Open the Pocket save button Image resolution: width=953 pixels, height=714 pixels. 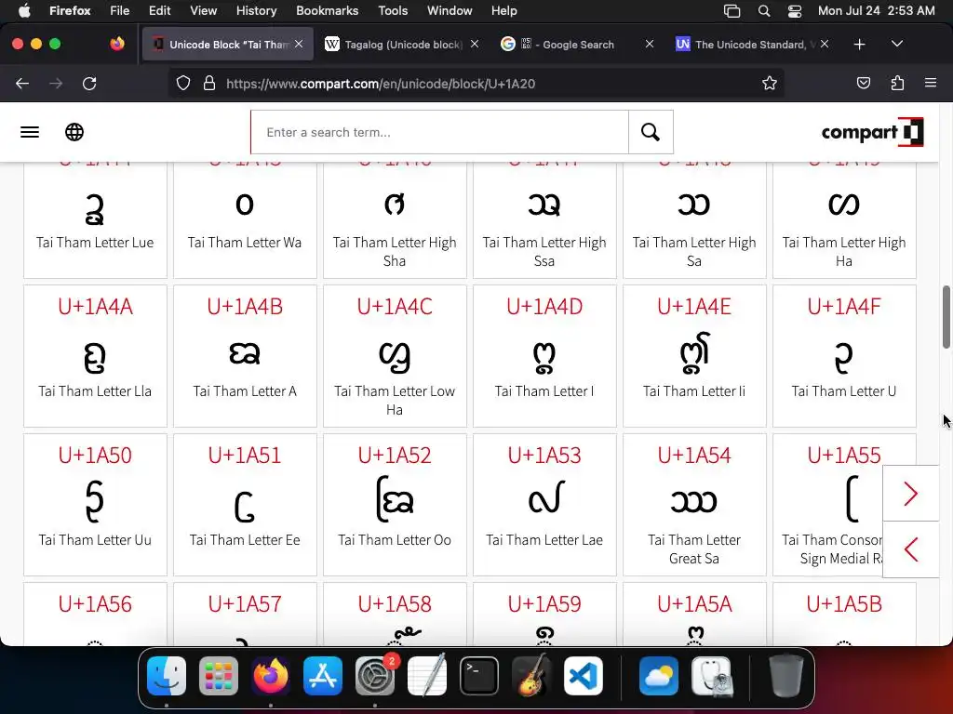coord(863,83)
